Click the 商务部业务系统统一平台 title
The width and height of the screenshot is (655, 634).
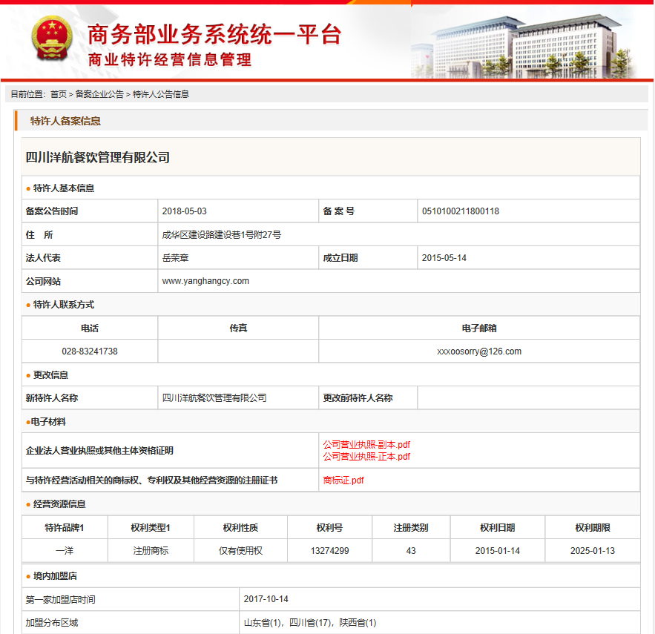coord(214,34)
